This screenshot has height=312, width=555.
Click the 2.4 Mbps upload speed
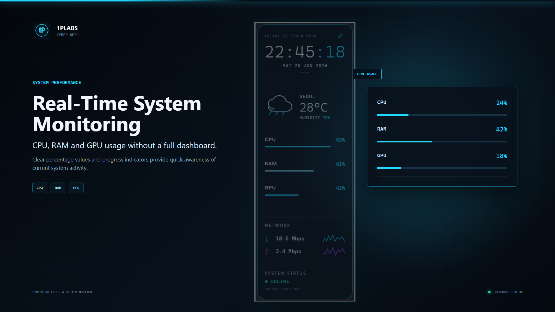click(x=288, y=251)
